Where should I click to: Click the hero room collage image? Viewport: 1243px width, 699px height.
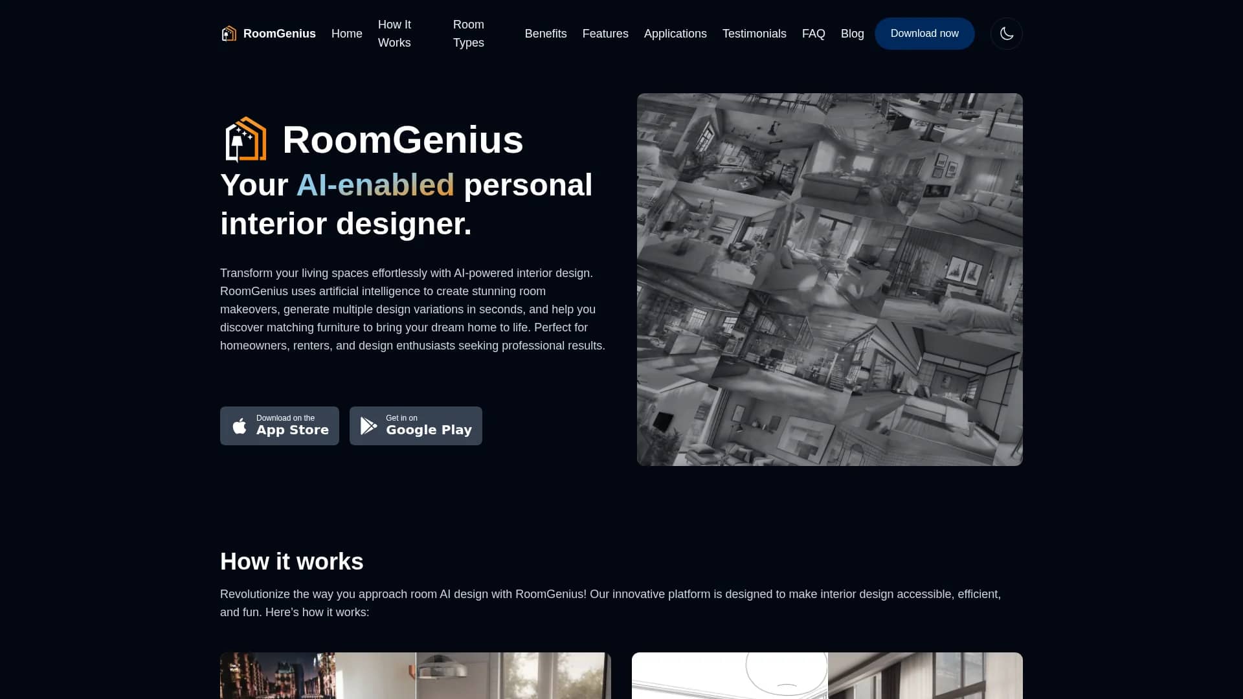(x=830, y=280)
